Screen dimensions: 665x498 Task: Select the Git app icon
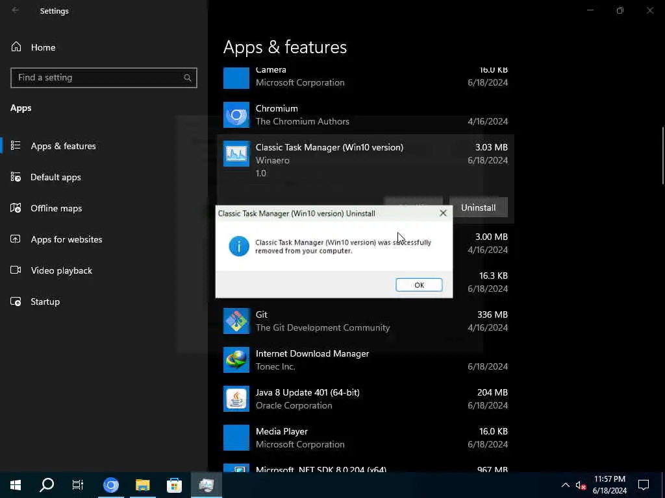coord(236,321)
